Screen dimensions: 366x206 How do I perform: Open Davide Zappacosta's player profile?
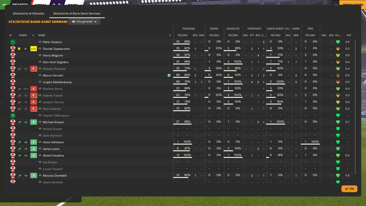[x=56, y=49]
